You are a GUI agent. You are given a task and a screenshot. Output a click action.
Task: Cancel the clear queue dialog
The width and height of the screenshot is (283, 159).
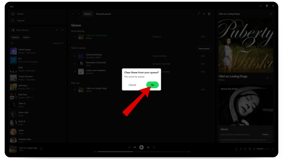pyautogui.click(x=132, y=85)
